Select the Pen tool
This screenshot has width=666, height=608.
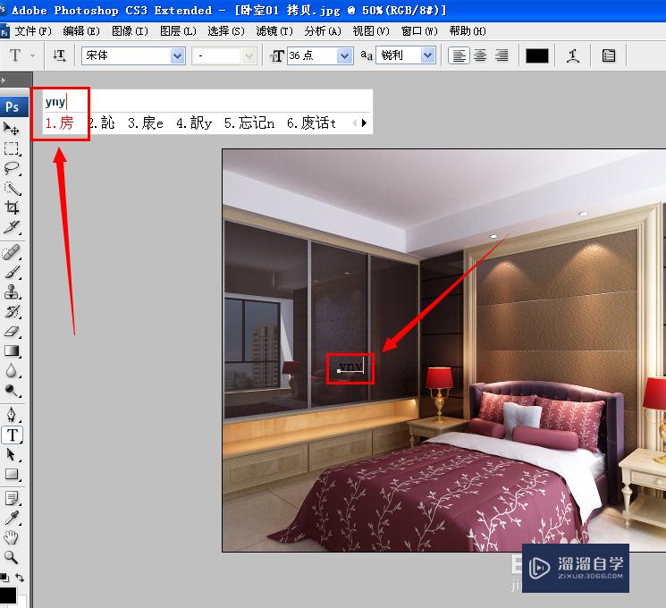click(x=11, y=414)
